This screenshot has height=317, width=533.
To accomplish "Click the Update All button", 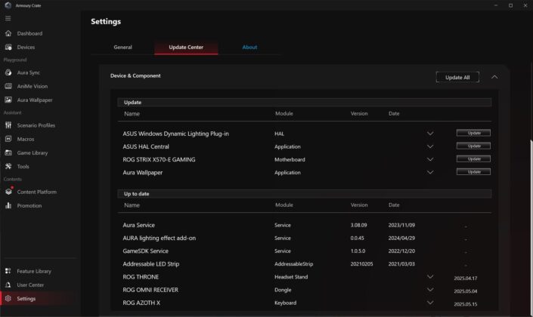I will (457, 77).
